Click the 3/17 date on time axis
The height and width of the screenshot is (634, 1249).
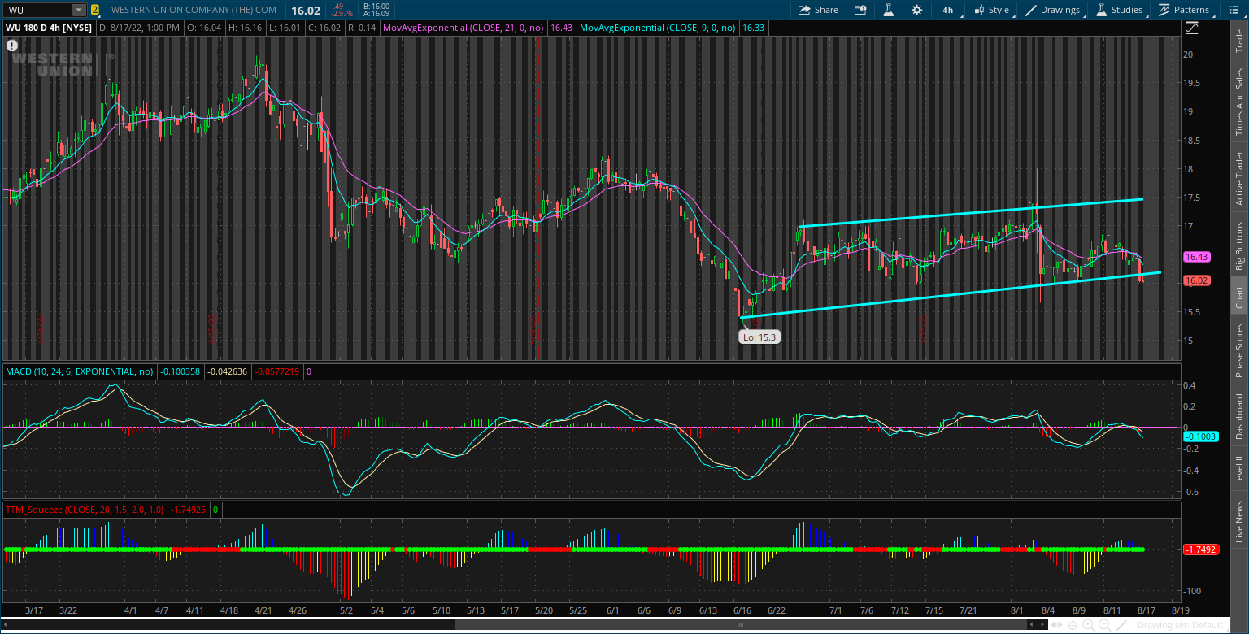point(34,610)
